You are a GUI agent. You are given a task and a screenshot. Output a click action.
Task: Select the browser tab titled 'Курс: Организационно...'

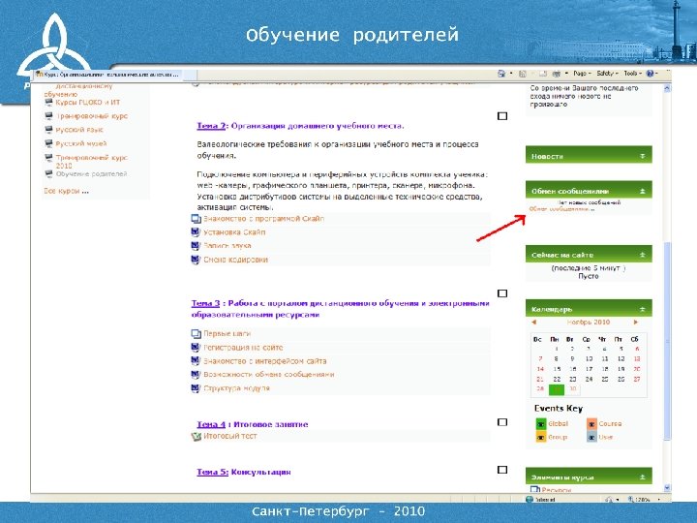[107, 75]
